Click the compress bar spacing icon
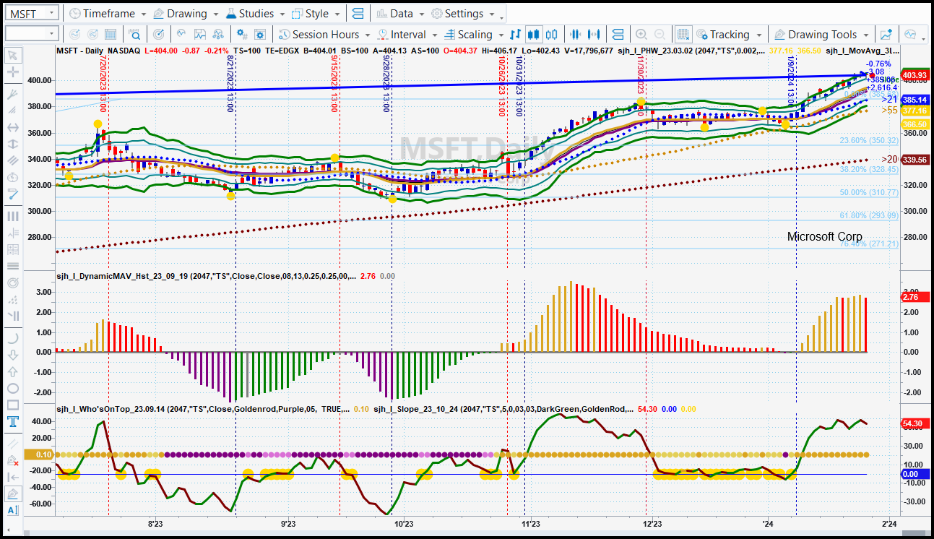This screenshot has width=934, height=539. click(x=576, y=34)
